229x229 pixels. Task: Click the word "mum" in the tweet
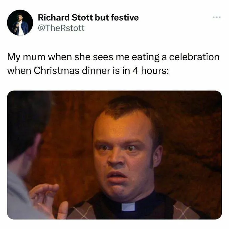click(x=34, y=57)
